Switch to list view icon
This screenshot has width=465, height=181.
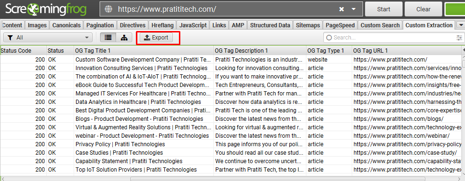[x=108, y=38]
